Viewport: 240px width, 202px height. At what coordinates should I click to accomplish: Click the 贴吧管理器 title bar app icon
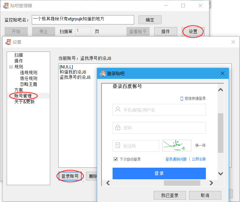pos(6,6)
